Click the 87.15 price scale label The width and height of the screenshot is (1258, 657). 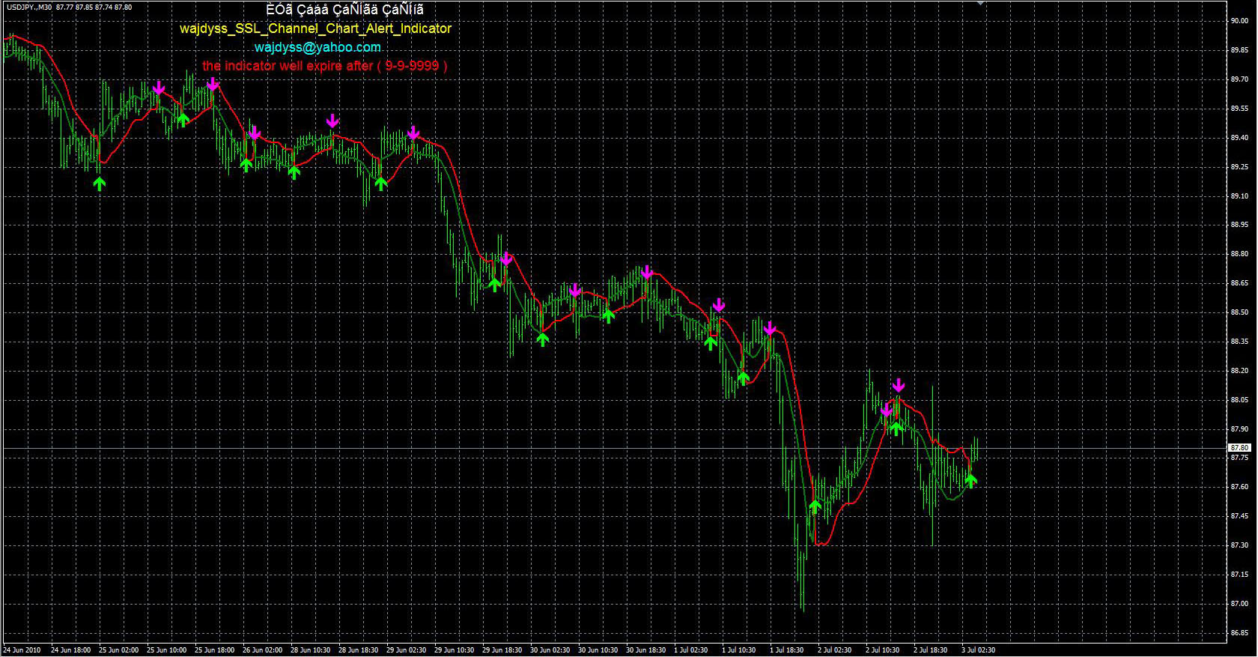point(1239,575)
